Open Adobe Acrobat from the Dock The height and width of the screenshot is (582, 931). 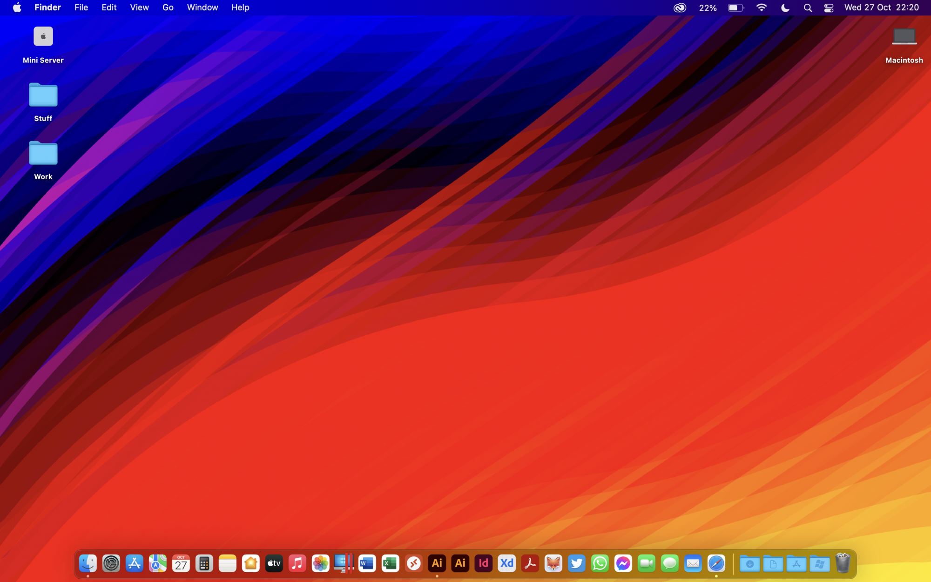point(530,564)
